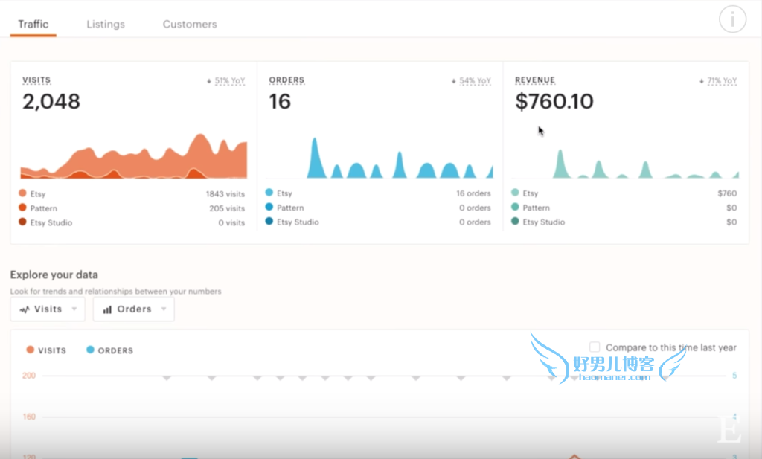
Task: Click the Etsy color dot in Orders legend
Action: click(x=269, y=193)
